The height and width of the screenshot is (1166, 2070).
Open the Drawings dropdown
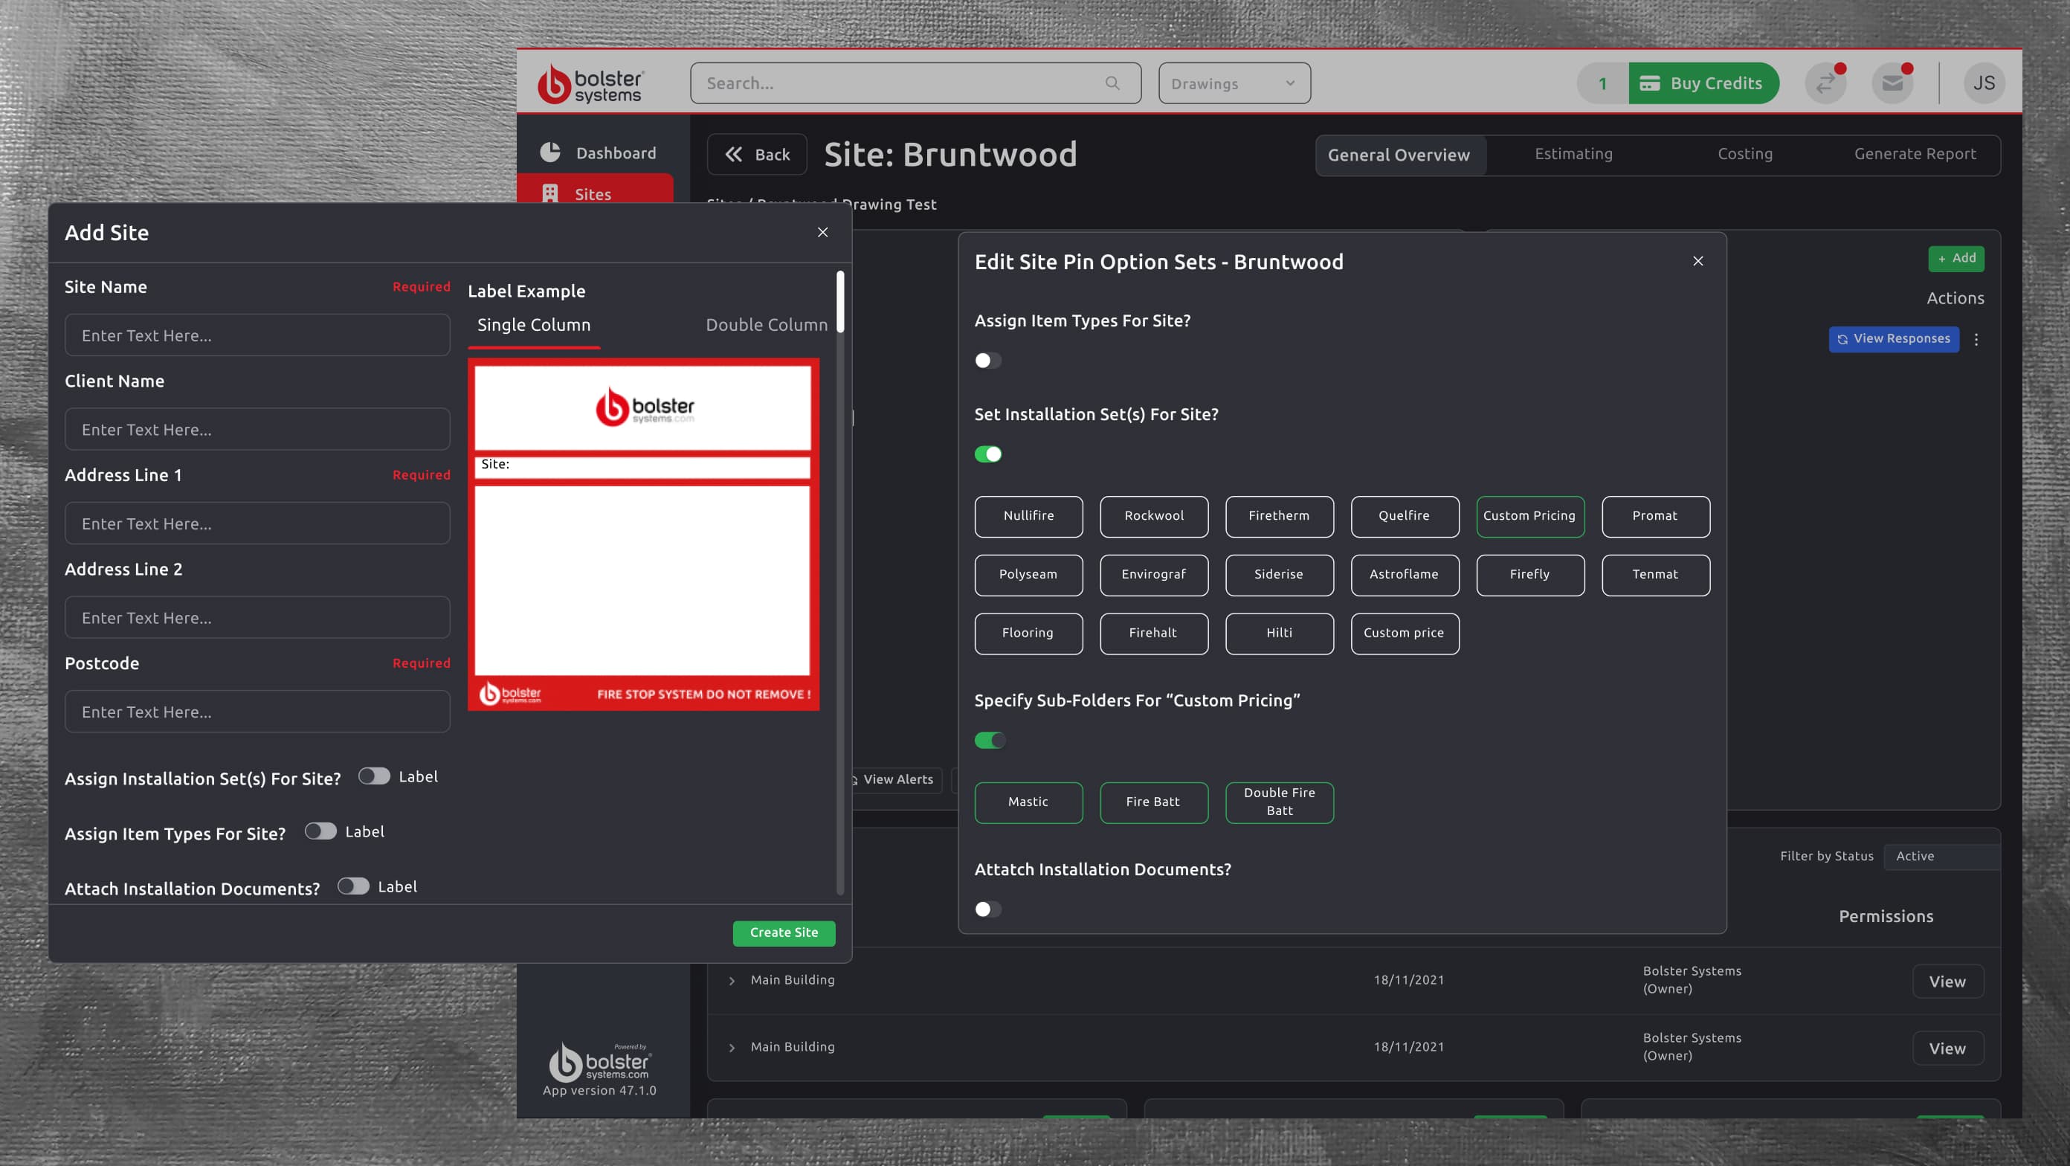tap(1234, 83)
